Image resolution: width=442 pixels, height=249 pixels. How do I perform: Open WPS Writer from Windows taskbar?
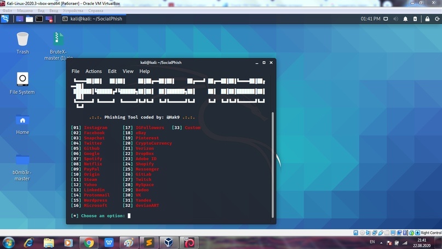(109, 243)
